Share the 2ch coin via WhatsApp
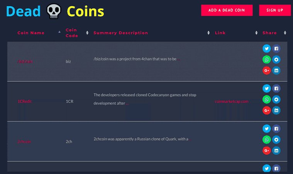This screenshot has height=174, width=293. pos(266,139)
